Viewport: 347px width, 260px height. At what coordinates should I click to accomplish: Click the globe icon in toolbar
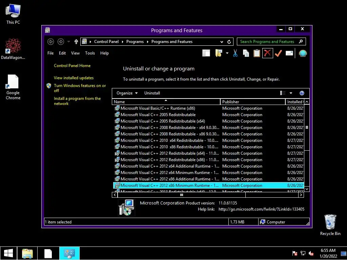coord(303,53)
